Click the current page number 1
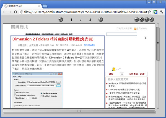Viewport: 166px width, 118px height. (x=71, y=20)
